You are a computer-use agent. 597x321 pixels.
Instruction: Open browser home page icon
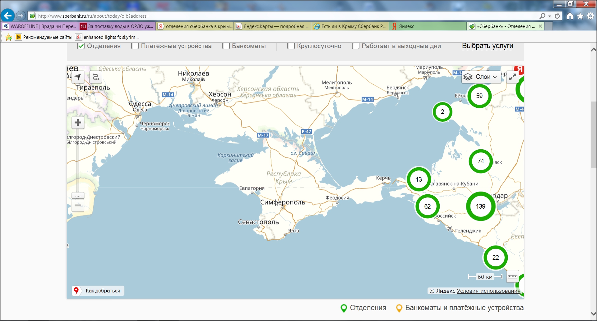coord(570,16)
